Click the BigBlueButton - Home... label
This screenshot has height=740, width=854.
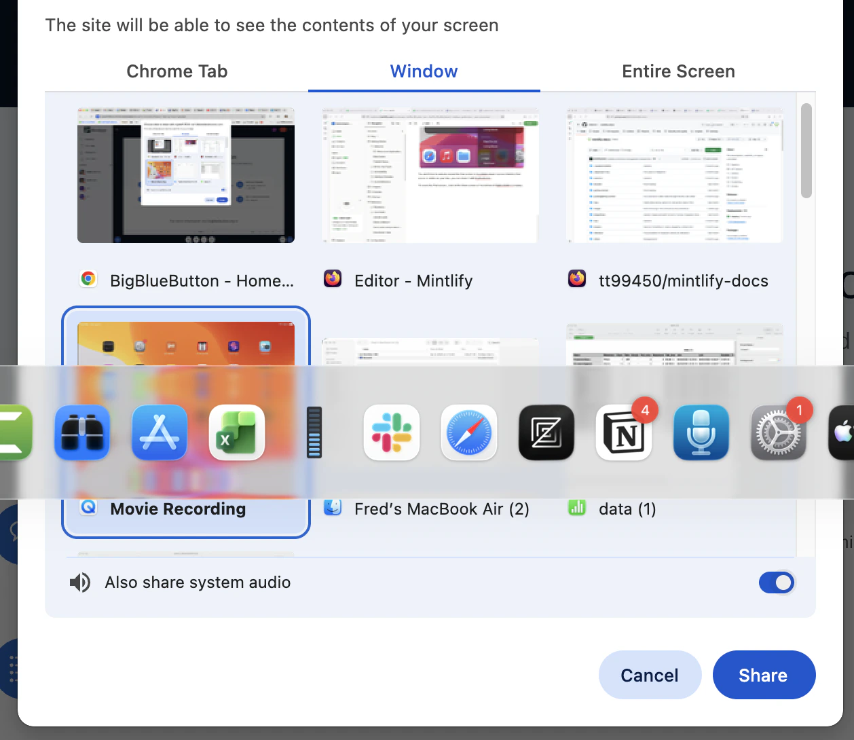point(202,280)
